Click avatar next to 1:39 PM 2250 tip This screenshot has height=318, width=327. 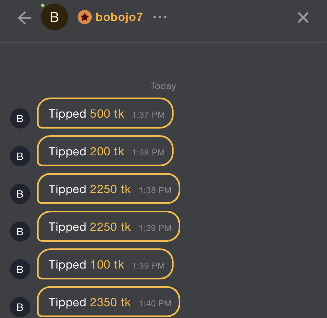[20, 232]
